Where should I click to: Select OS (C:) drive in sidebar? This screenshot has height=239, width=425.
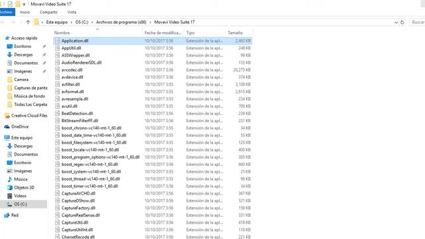[21, 204]
